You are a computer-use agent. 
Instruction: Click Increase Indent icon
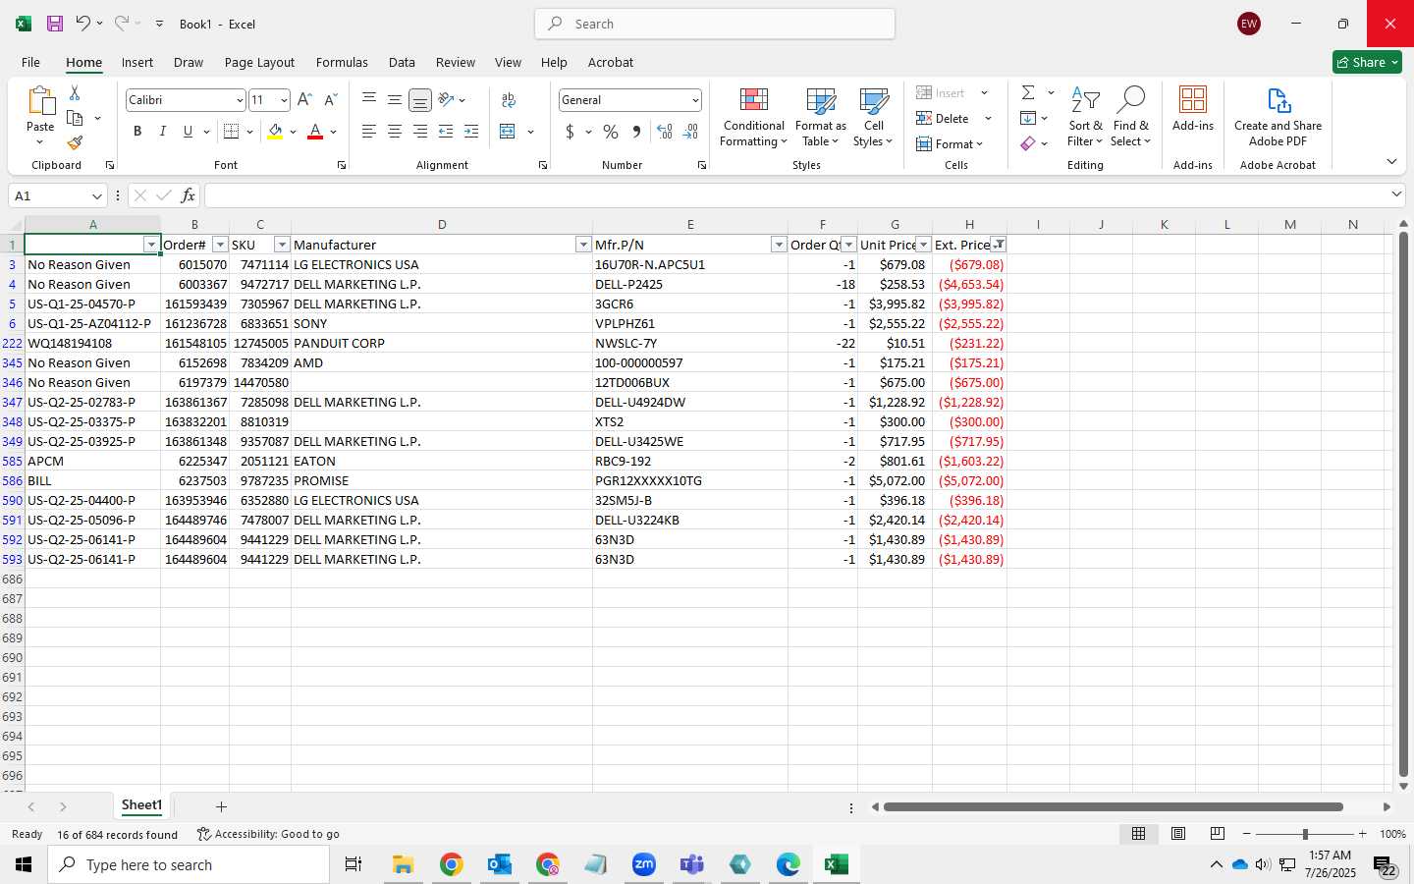pyautogui.click(x=471, y=132)
